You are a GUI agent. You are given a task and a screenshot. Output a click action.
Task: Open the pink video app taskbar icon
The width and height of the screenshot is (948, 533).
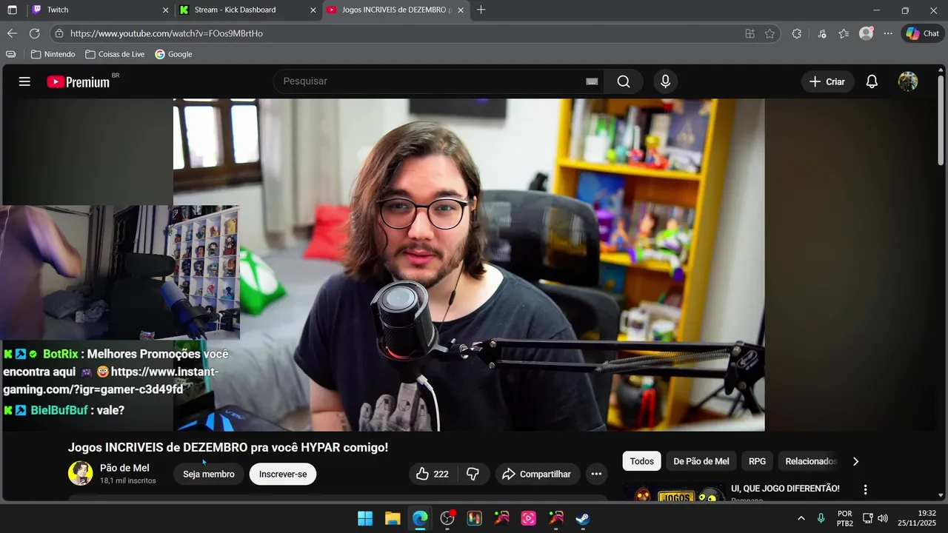(x=529, y=518)
